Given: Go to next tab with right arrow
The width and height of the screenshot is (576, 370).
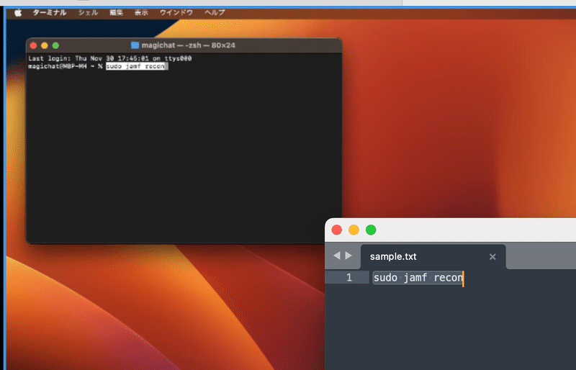Looking at the screenshot, I should [x=348, y=256].
